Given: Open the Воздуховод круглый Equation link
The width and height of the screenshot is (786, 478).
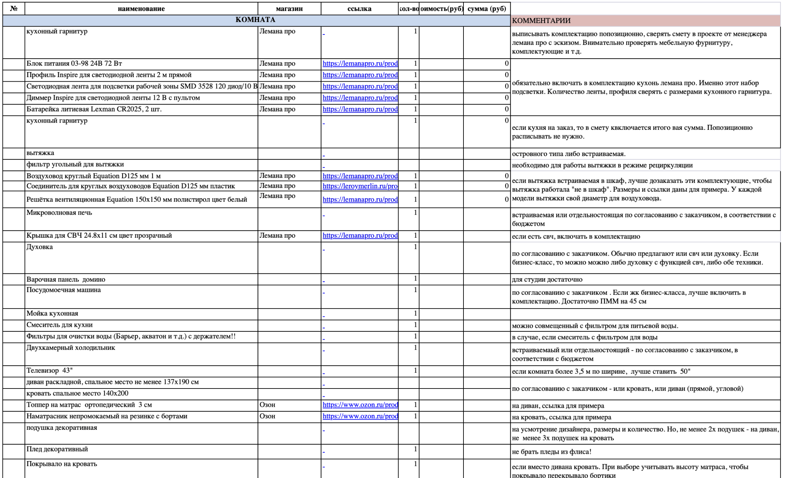Looking at the screenshot, I should click(360, 176).
